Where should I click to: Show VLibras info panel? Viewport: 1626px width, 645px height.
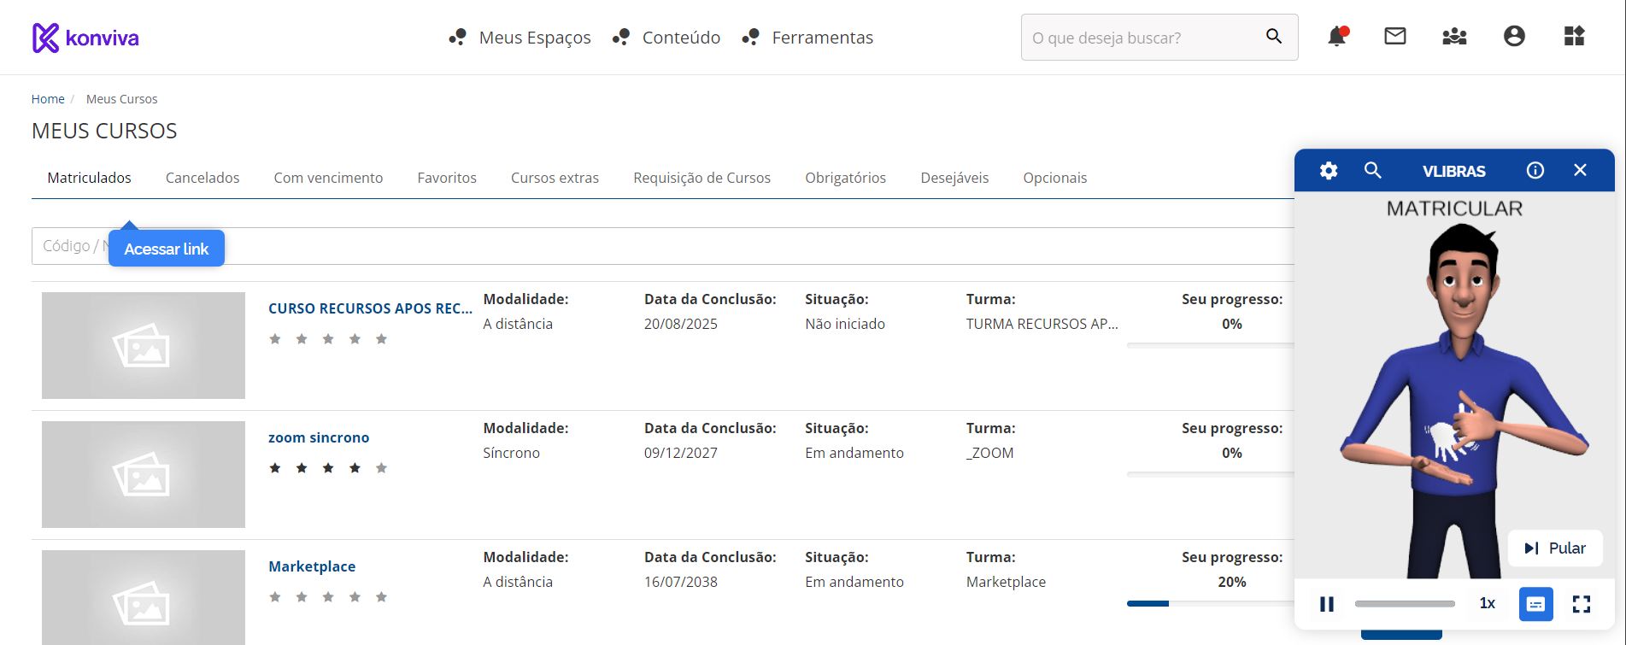coord(1535,170)
